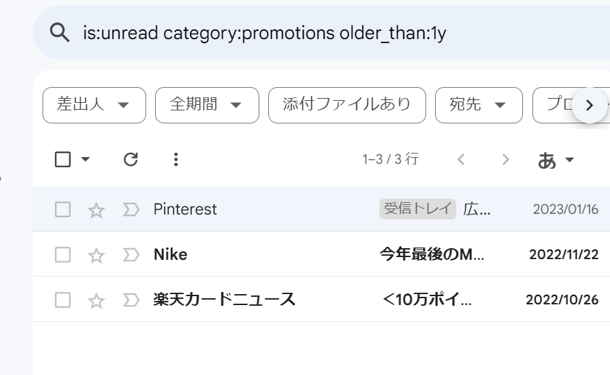Tick the Pinterest email checkbox

62,210
